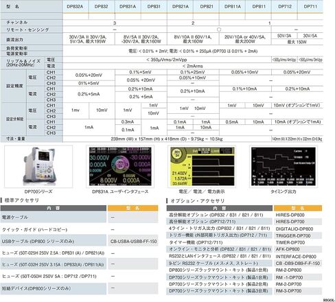This screenshot has height=302, width=335.
Task: Click the USBケーブル (DP800 シリーズのみ) row
Action: pos(79,241)
